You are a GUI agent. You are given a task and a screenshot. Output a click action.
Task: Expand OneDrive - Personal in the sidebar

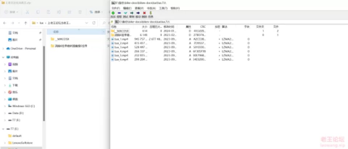pyautogui.click(x=3, y=49)
